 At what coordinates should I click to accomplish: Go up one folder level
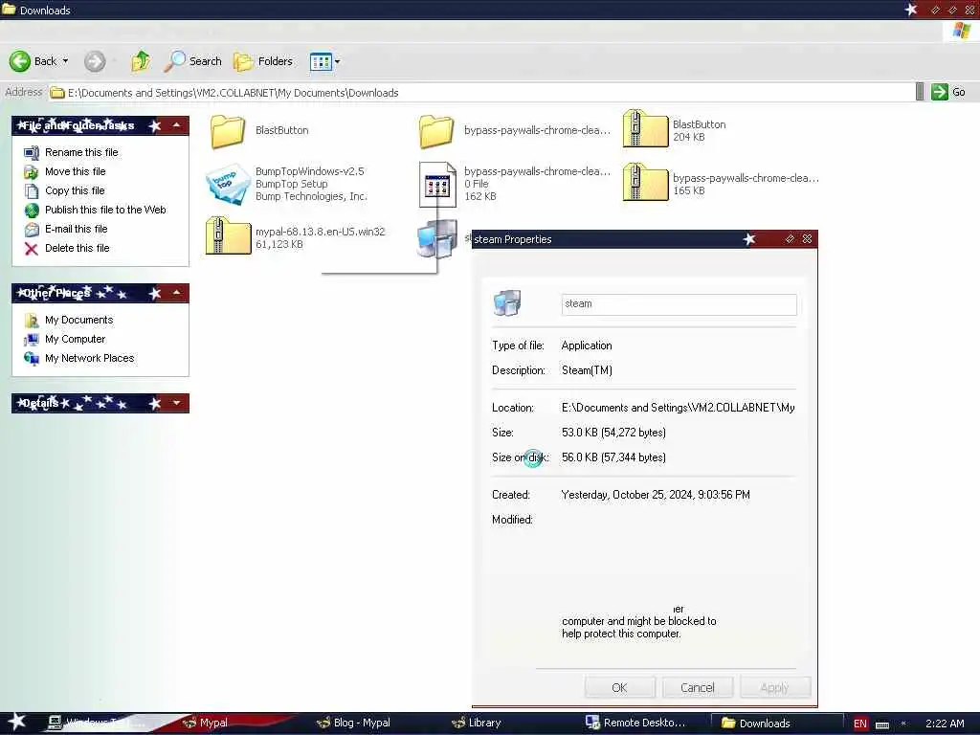pos(141,61)
